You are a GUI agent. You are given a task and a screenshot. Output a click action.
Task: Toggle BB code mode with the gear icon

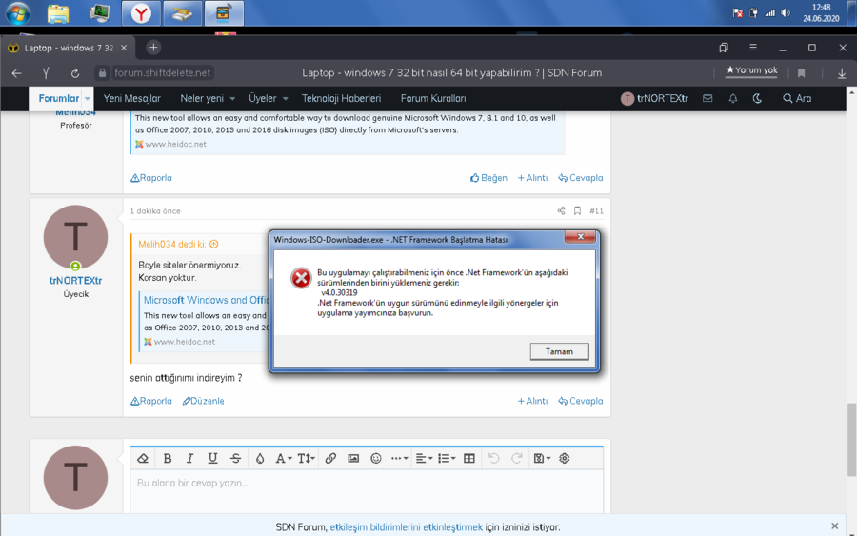pos(564,459)
